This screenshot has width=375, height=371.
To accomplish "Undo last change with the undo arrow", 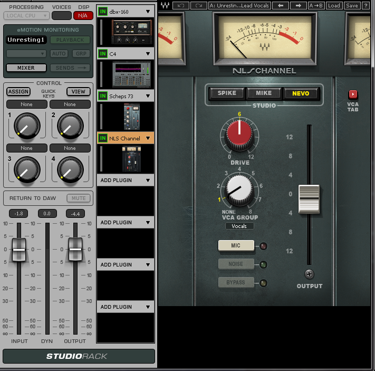I will tap(181, 5).
